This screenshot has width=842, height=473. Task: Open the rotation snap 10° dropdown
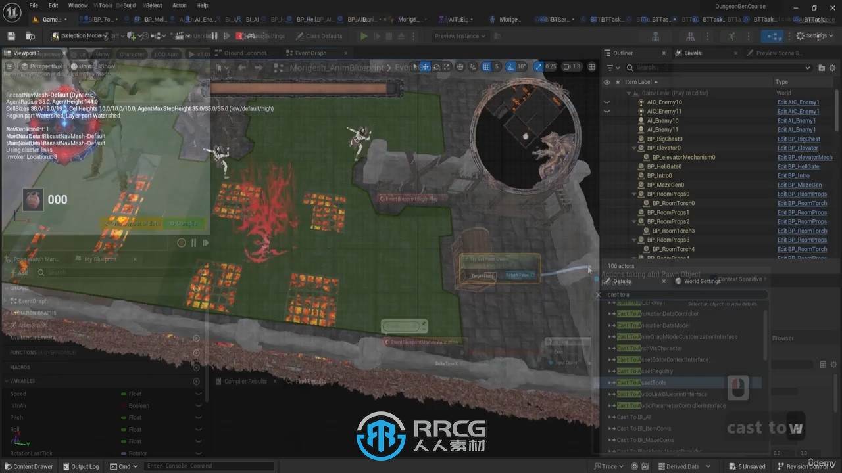522,66
